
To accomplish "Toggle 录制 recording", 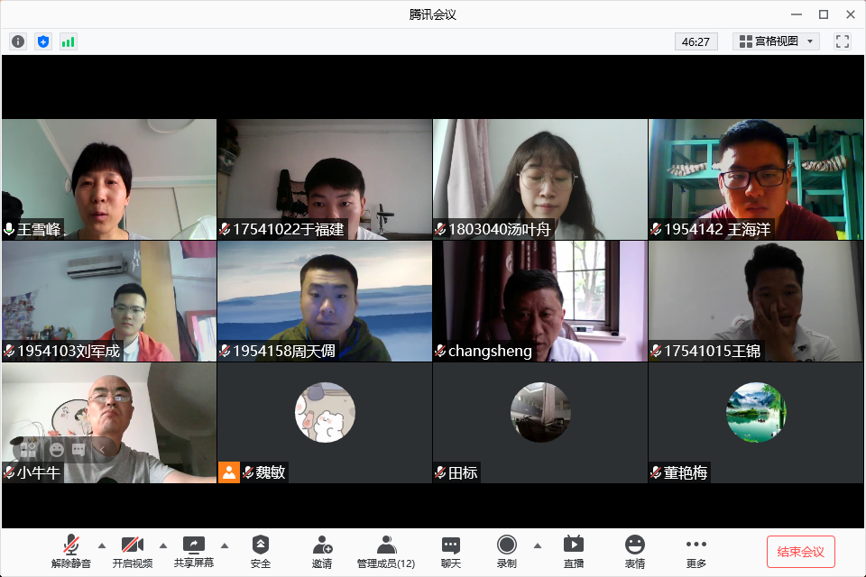I will click(x=507, y=551).
